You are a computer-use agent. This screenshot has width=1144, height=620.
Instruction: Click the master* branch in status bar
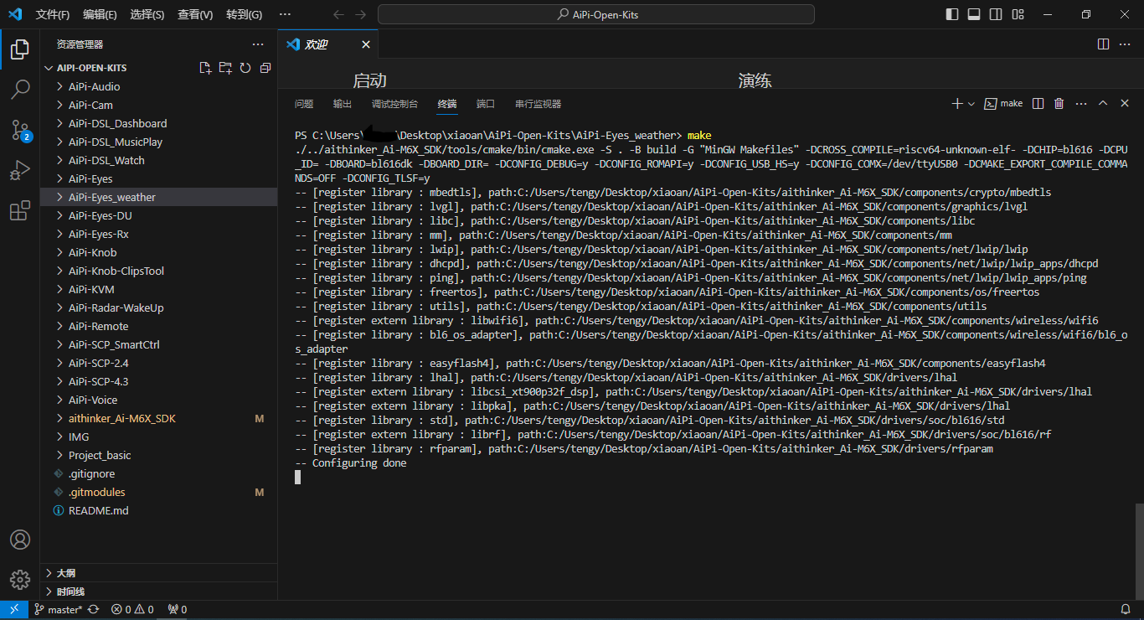[x=58, y=610]
